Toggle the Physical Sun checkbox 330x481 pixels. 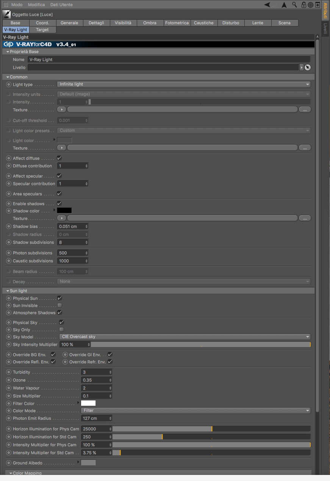[x=59, y=298]
